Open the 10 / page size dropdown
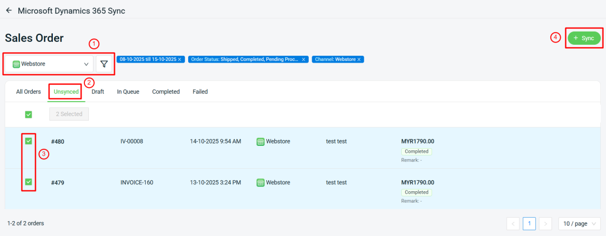Screen dimensions: 606x236 point(579,223)
